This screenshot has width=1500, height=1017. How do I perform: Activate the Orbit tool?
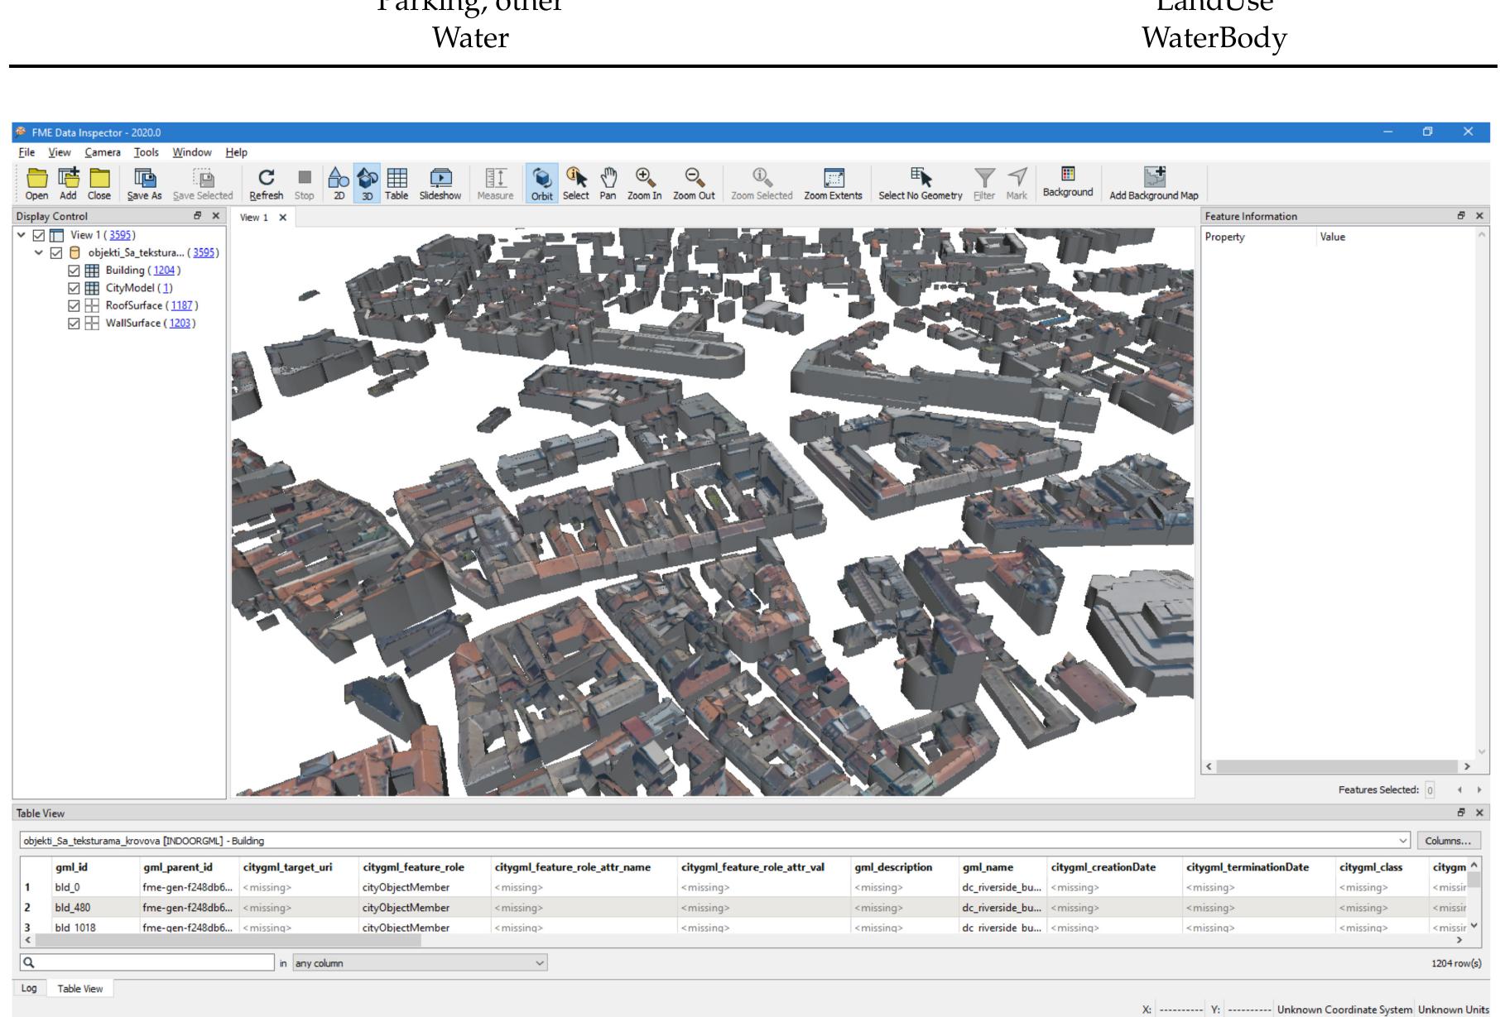(542, 184)
